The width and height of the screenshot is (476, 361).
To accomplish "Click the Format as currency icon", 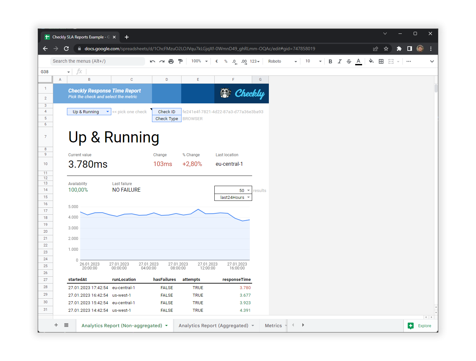I will pos(216,61).
